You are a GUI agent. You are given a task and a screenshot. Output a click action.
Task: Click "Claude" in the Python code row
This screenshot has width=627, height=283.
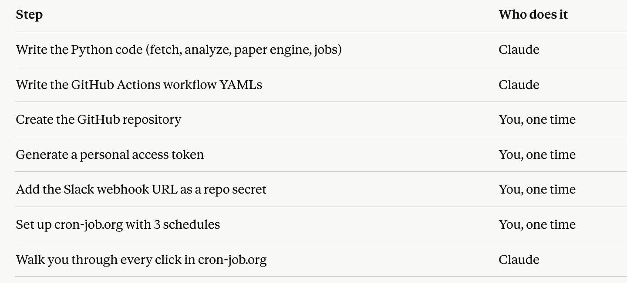519,50
